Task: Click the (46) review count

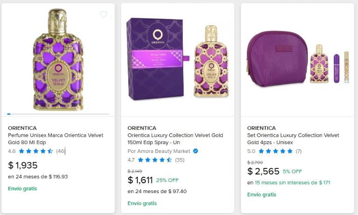Action: (x=61, y=151)
